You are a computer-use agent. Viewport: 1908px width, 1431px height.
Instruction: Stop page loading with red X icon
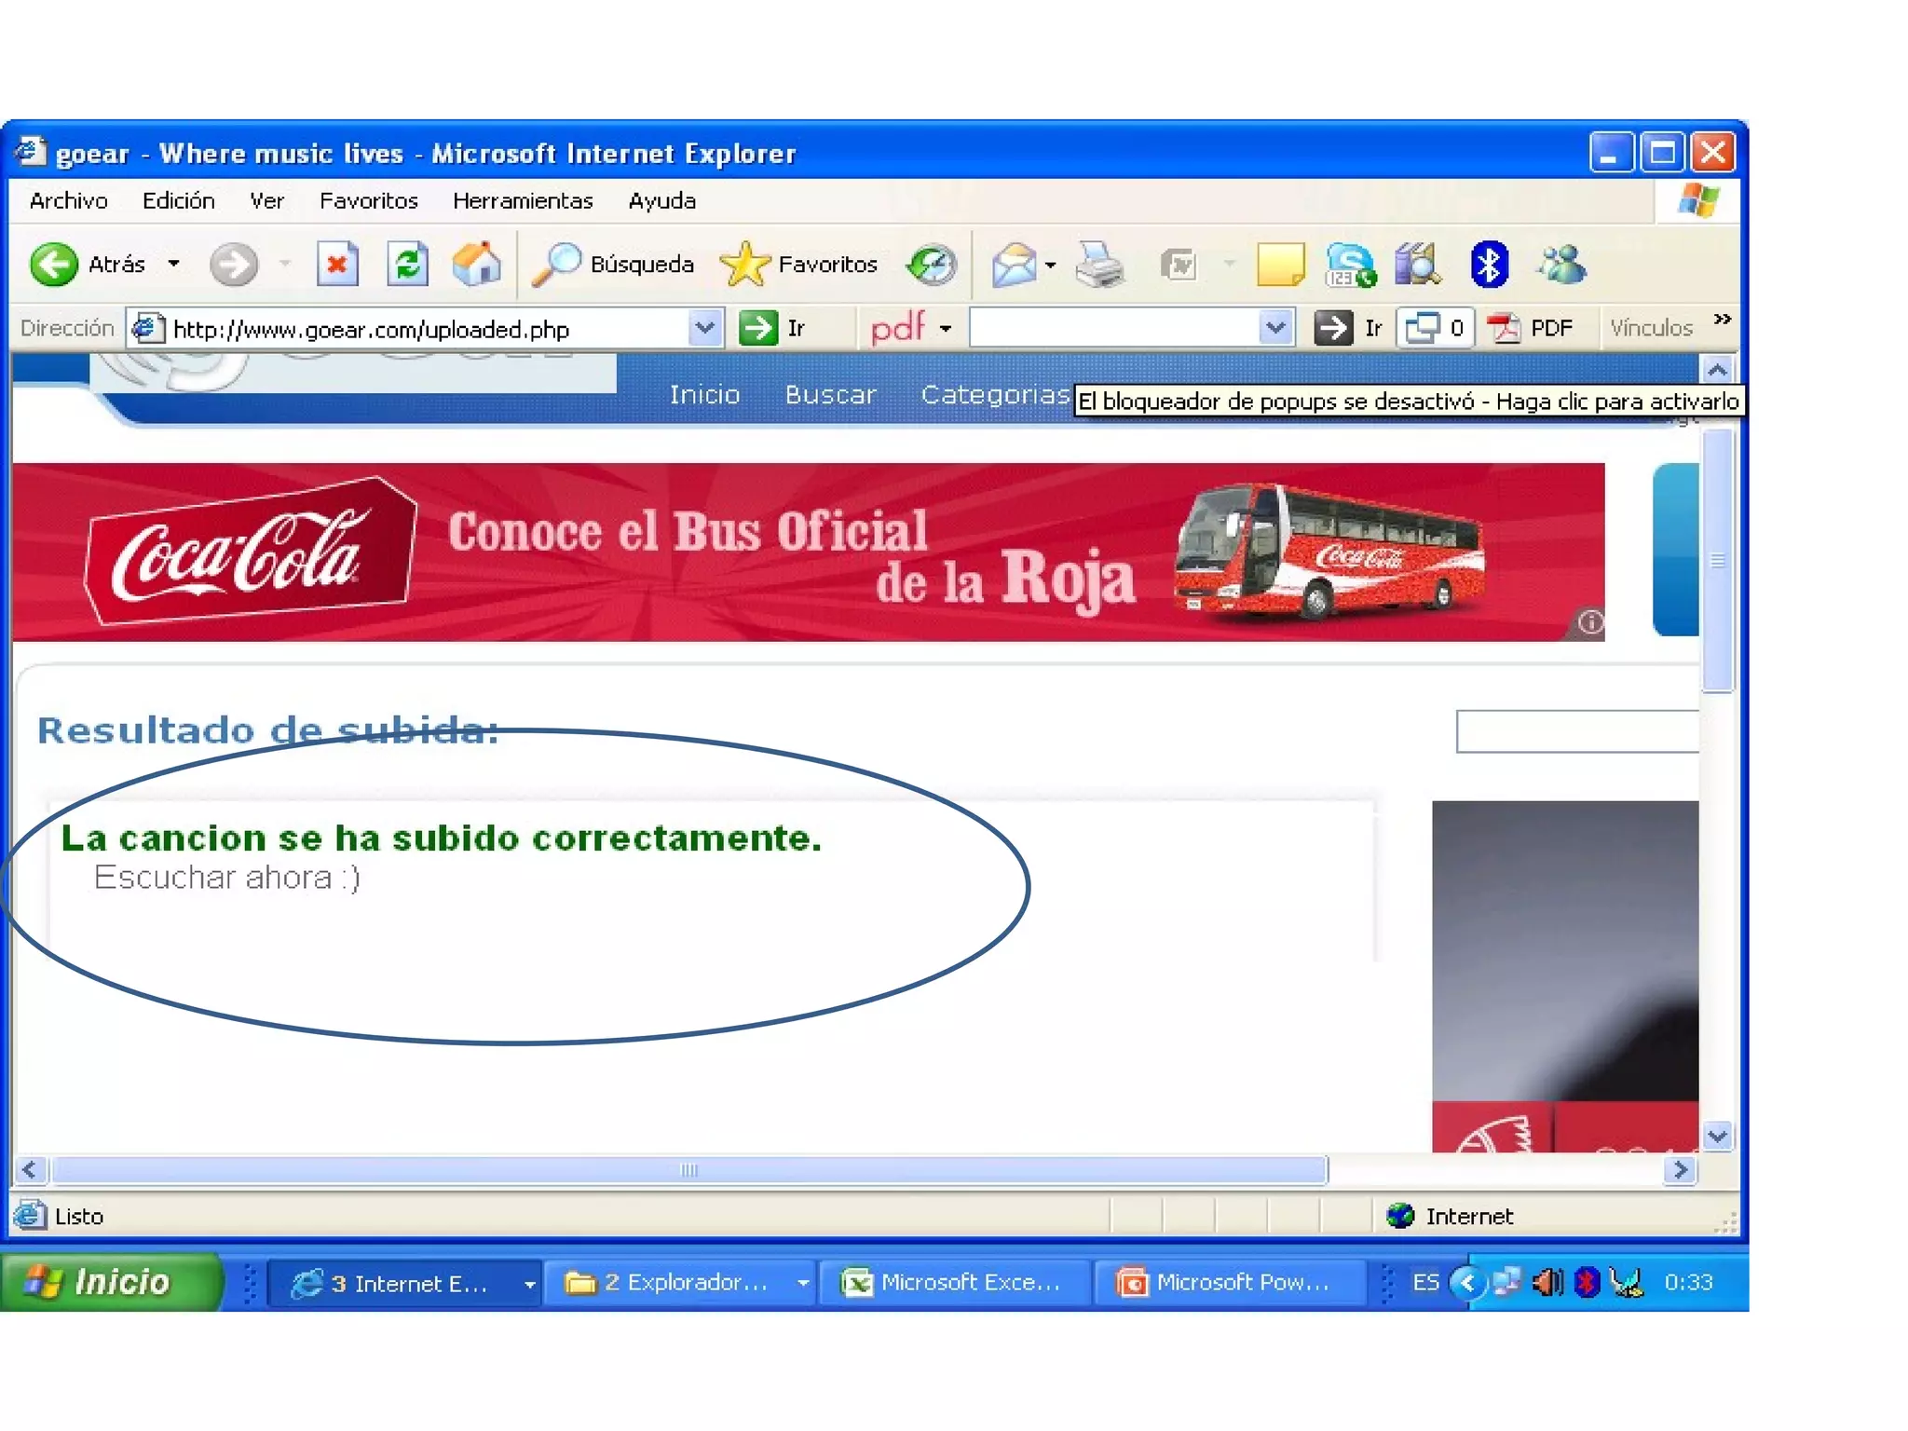[x=336, y=265]
